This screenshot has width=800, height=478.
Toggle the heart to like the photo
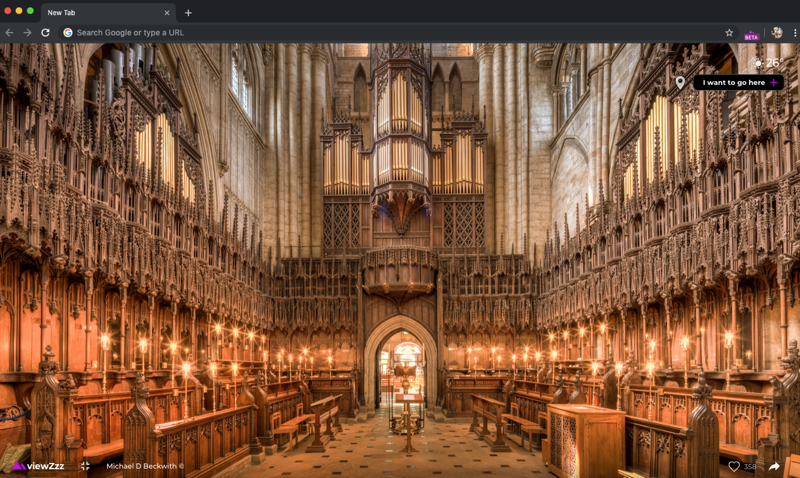(734, 466)
